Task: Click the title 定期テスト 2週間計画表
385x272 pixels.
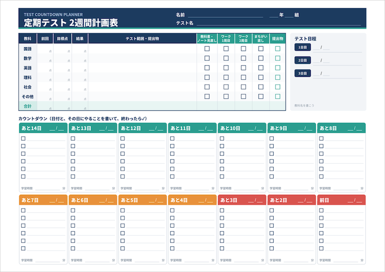Action: pos(71,23)
